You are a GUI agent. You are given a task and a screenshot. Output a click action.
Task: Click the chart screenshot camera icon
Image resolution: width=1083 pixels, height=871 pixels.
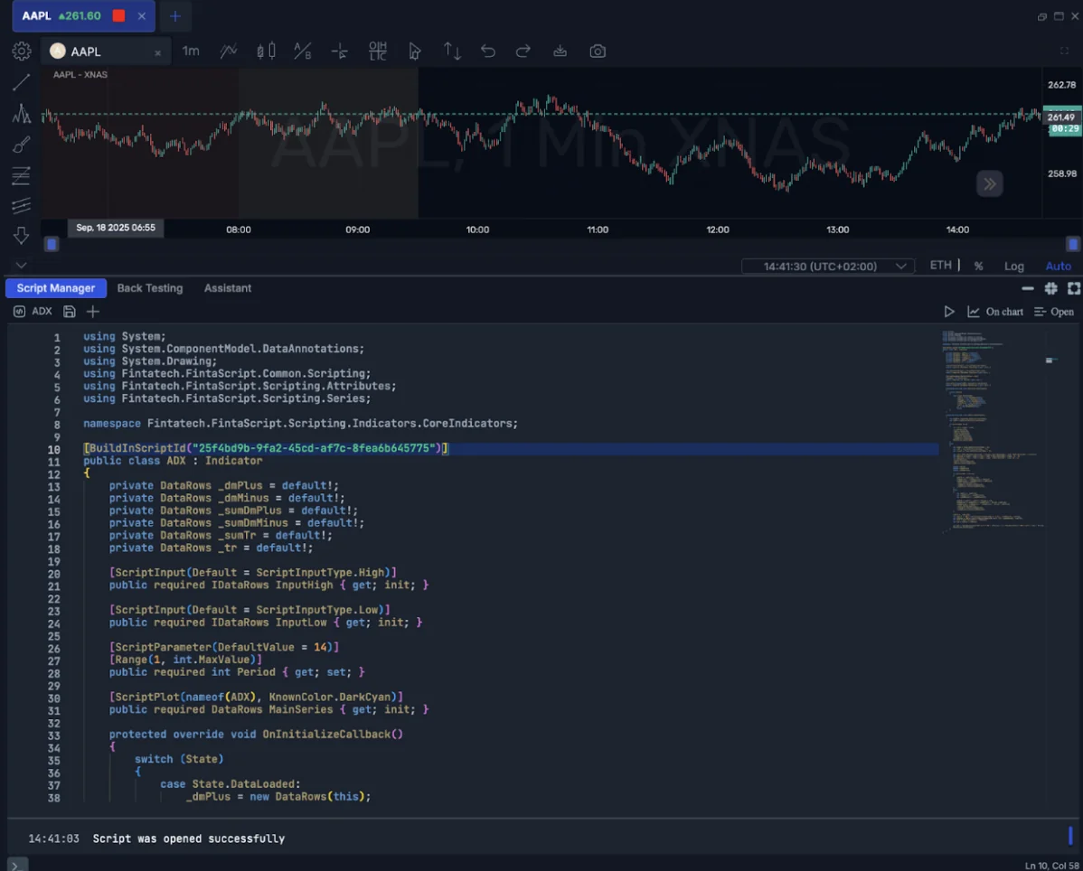598,52
